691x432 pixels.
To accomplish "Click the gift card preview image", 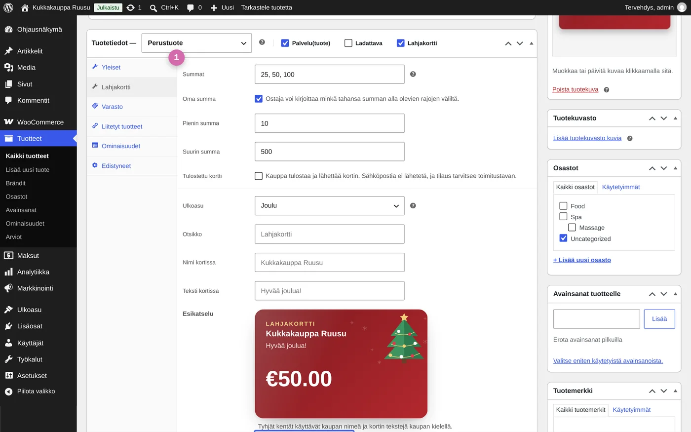I will (341, 364).
